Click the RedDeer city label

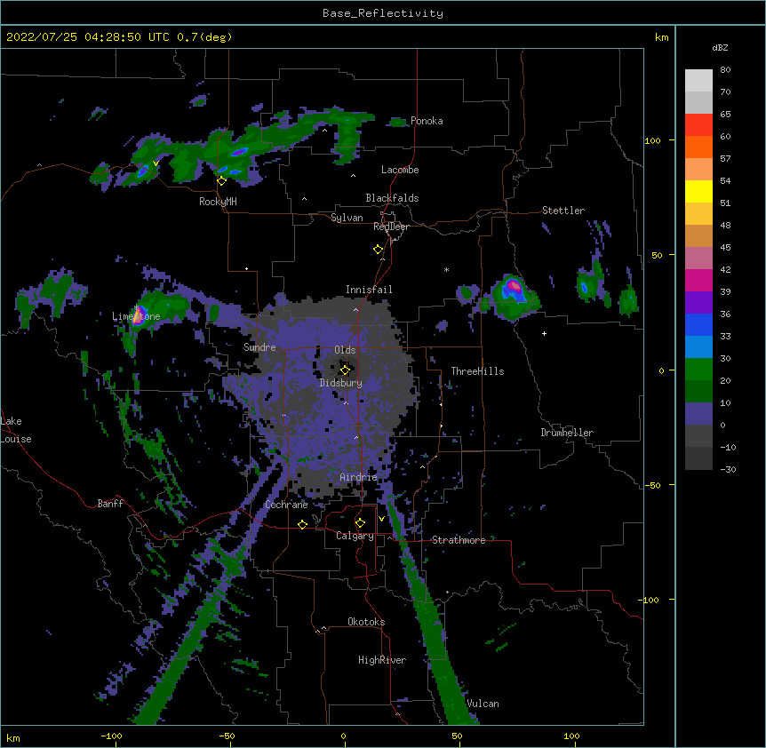[x=391, y=227]
